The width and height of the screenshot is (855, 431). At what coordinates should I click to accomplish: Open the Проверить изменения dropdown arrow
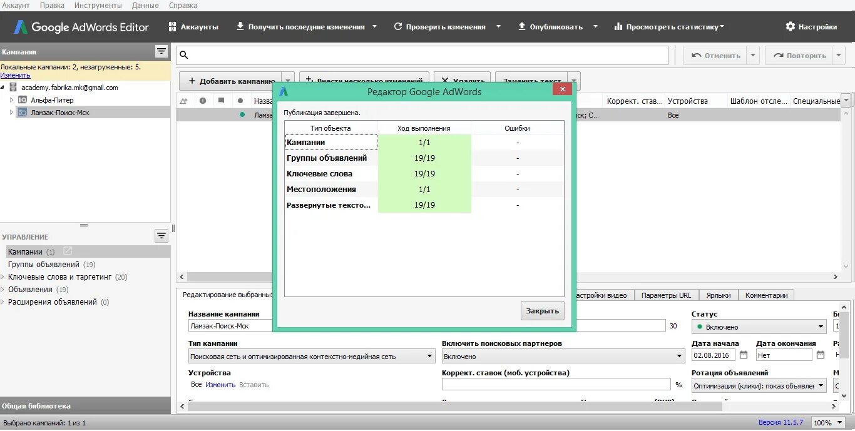498,27
